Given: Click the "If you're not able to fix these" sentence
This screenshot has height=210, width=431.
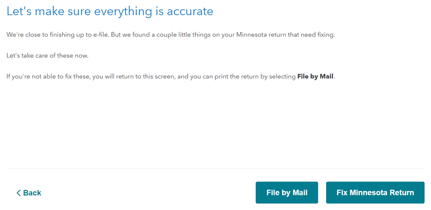Looking at the screenshot, I should [170, 77].
